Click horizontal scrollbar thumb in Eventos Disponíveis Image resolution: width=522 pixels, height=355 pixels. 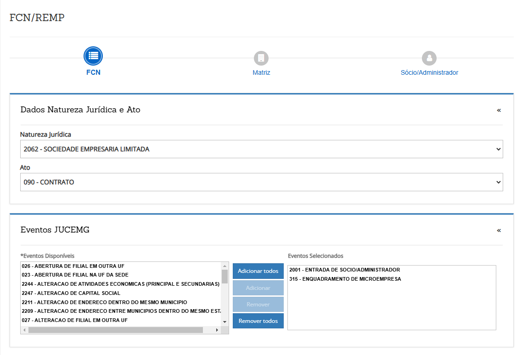point(116,330)
